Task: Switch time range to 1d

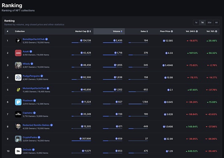Action: [196, 22]
